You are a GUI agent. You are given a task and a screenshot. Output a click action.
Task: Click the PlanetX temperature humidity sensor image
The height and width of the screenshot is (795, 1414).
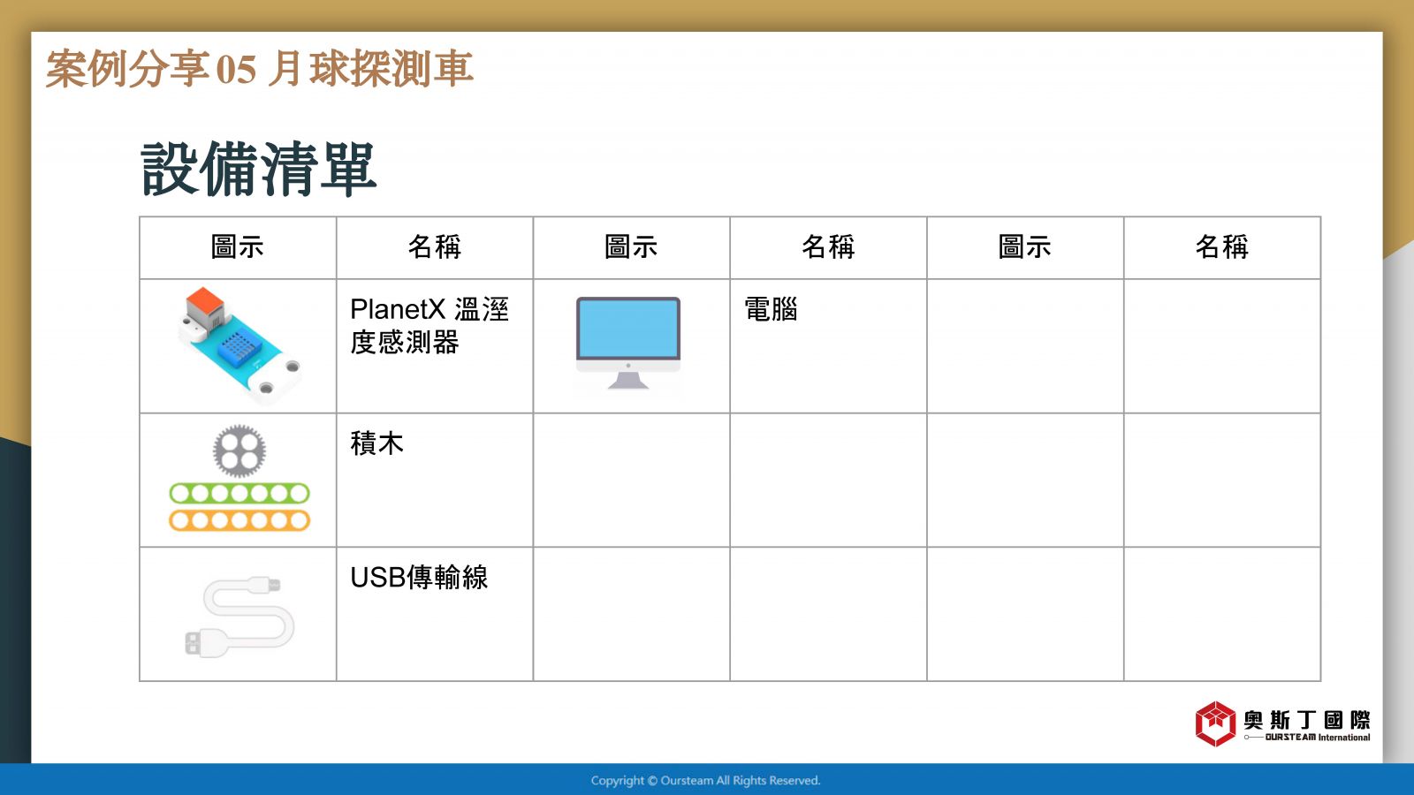coord(239,344)
